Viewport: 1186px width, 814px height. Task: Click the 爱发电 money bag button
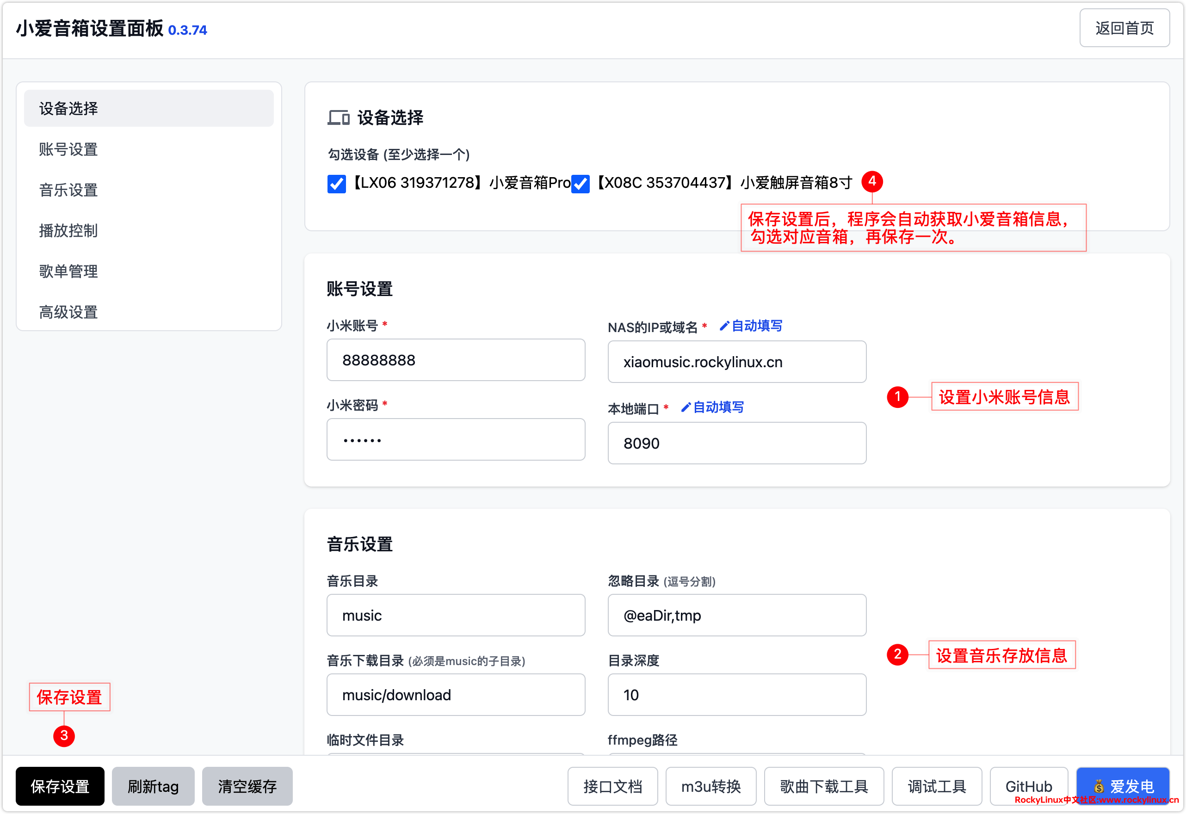(1122, 785)
